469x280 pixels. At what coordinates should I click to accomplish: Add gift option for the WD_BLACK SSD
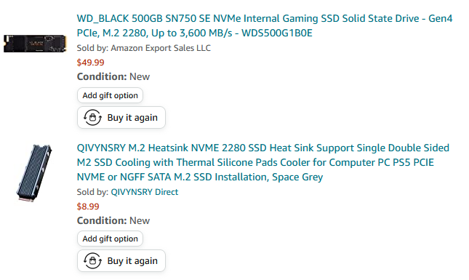click(x=110, y=95)
